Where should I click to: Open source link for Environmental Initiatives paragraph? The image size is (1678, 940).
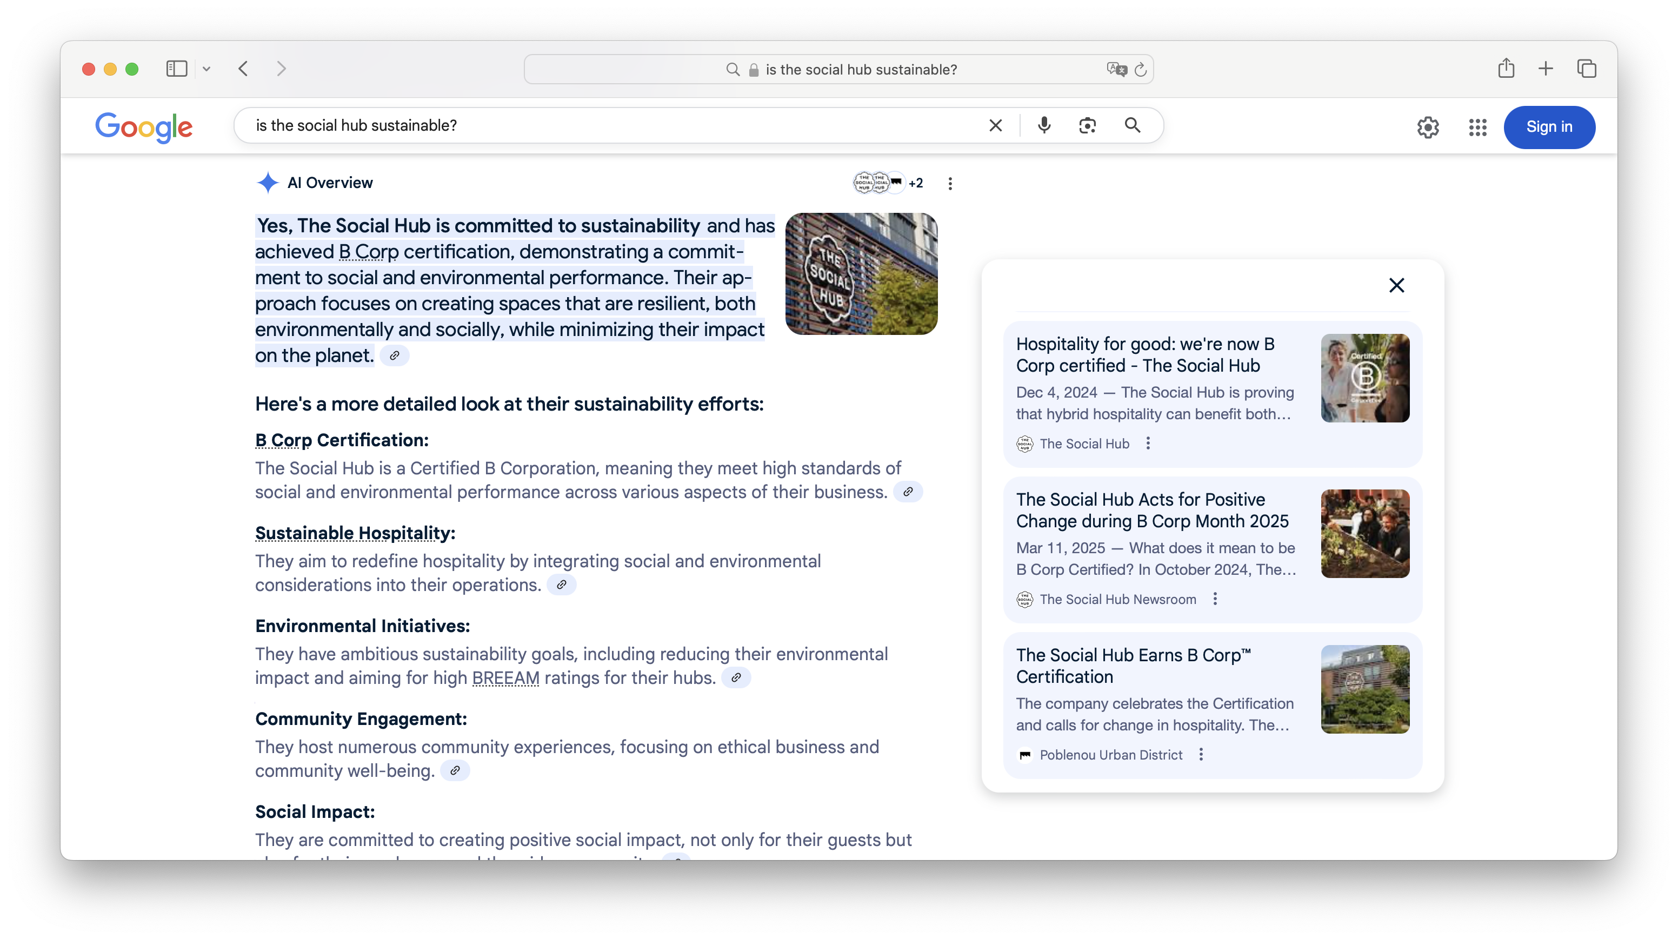pyautogui.click(x=735, y=679)
